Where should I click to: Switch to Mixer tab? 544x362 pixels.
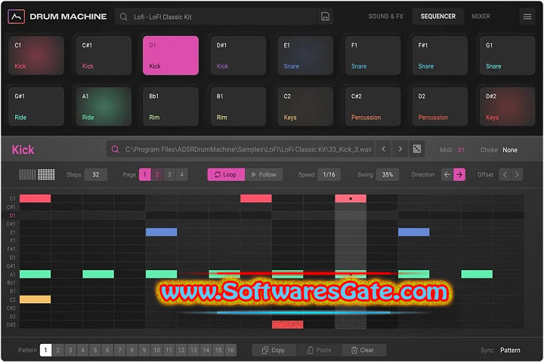481,17
